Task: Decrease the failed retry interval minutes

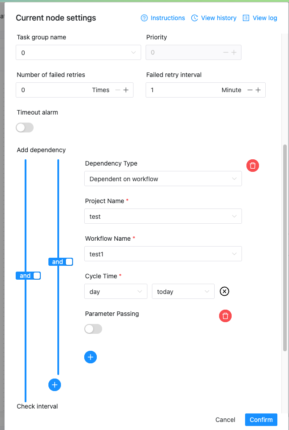Action: (250, 90)
